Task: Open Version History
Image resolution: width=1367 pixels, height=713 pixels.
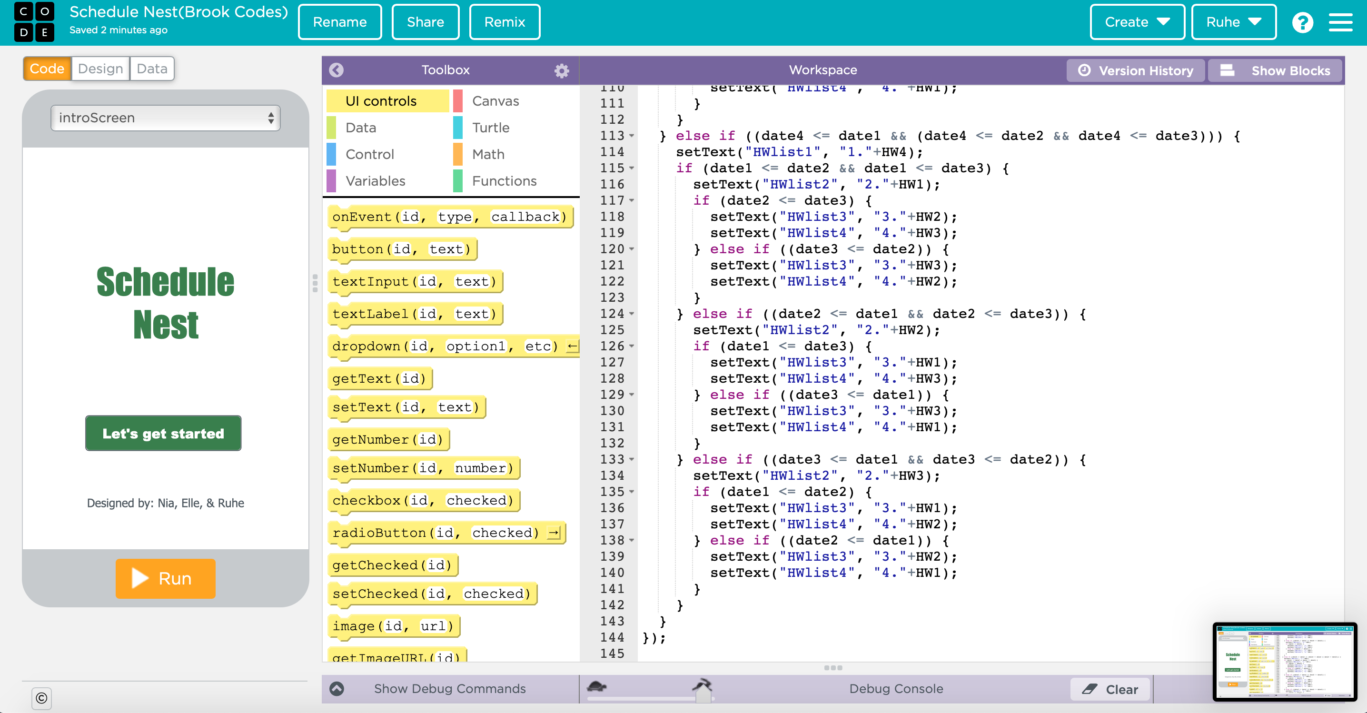Action: coord(1136,70)
